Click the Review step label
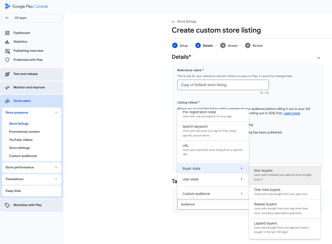332x244 pixels. [x=257, y=46]
